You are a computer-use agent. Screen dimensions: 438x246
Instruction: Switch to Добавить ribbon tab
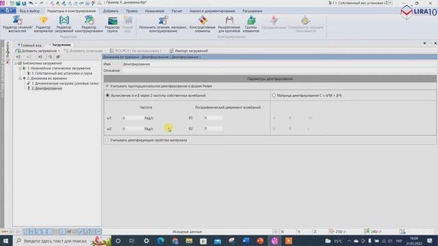(x=111, y=11)
